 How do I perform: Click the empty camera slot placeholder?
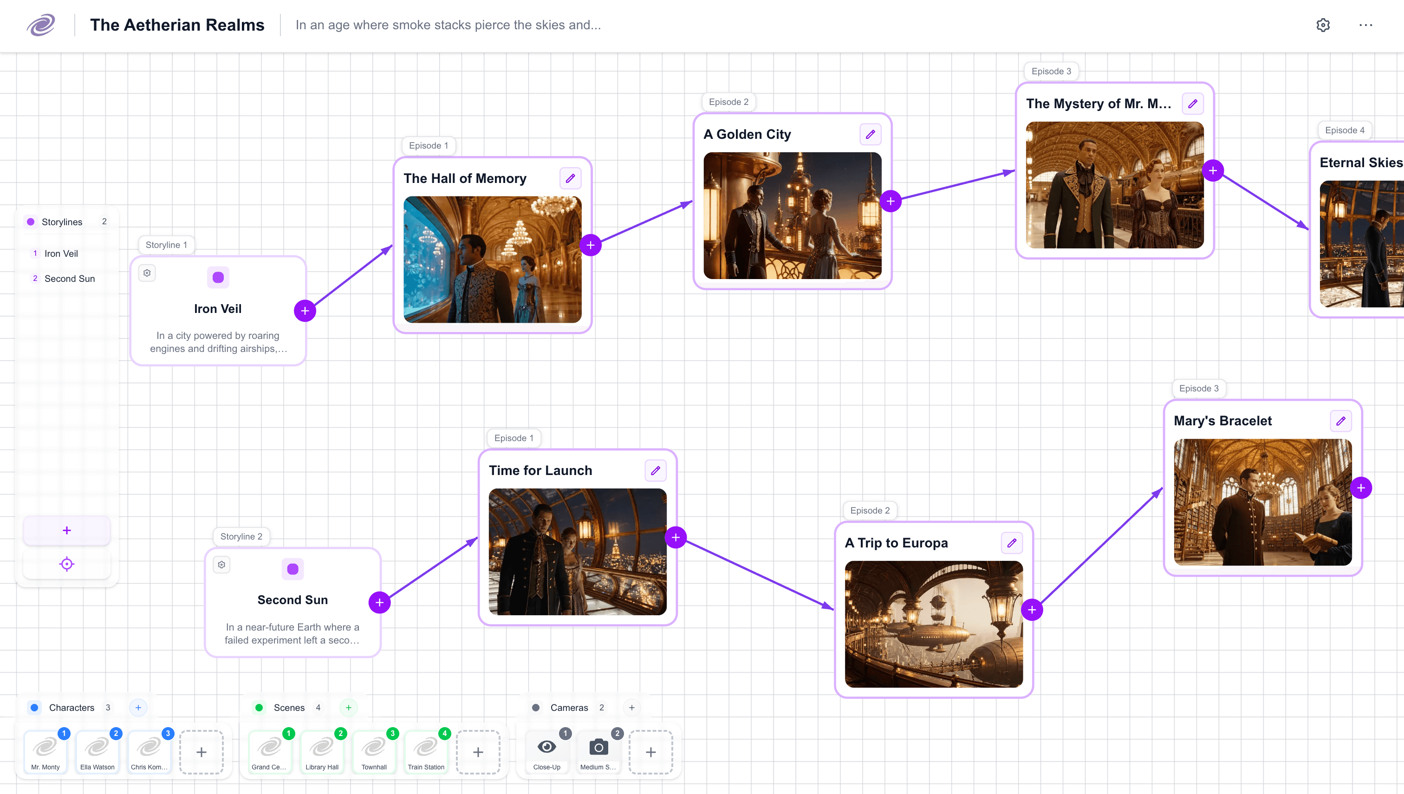click(x=650, y=752)
